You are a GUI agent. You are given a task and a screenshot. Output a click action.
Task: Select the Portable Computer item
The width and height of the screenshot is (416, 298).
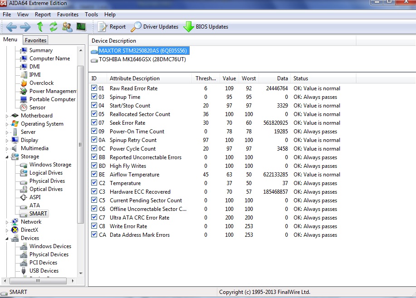48,99
